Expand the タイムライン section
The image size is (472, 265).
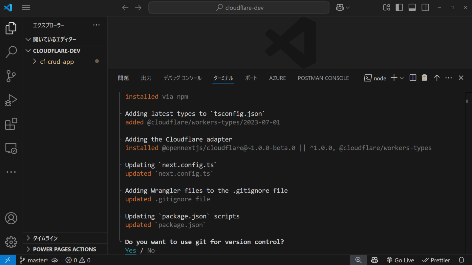pos(65,238)
